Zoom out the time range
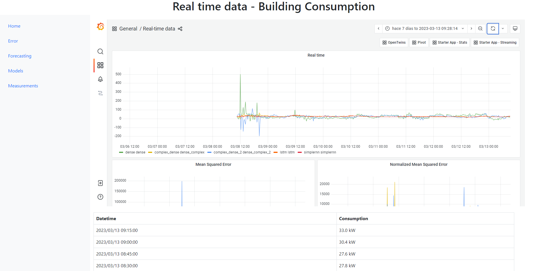Viewport: 537px width, 271px height. pyautogui.click(x=480, y=28)
